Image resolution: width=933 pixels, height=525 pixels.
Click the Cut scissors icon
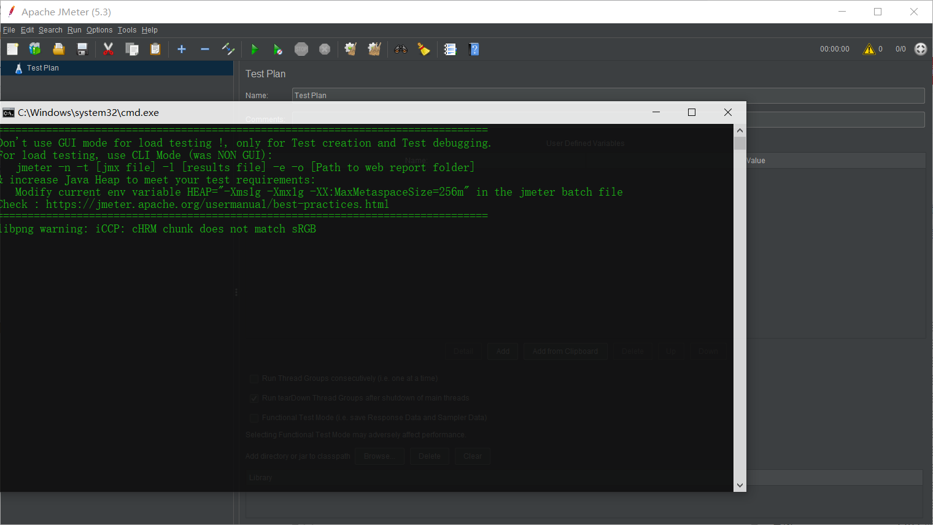[109, 49]
